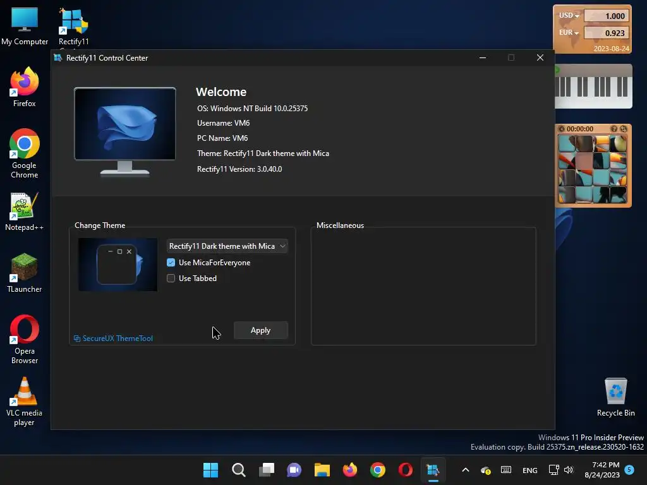Click the puzzle timer clock icon
Image resolution: width=647 pixels, height=485 pixels.
pos(561,129)
